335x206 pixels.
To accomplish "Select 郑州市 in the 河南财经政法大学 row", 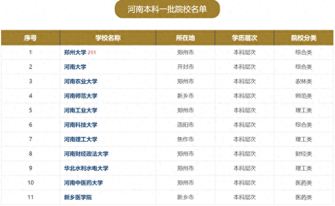I will [185, 154].
